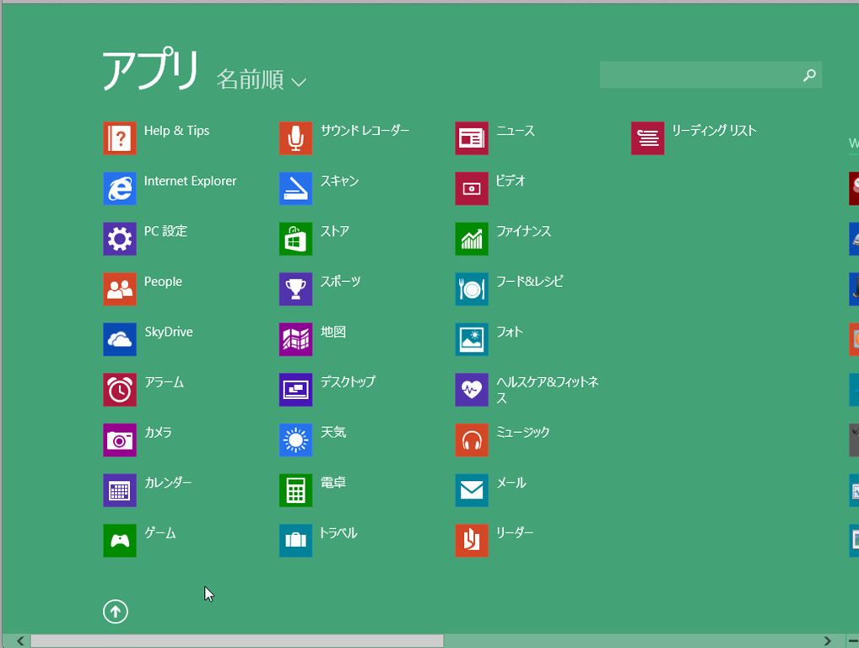
Task: Click the SkyDrive label text
Action: coord(169,332)
